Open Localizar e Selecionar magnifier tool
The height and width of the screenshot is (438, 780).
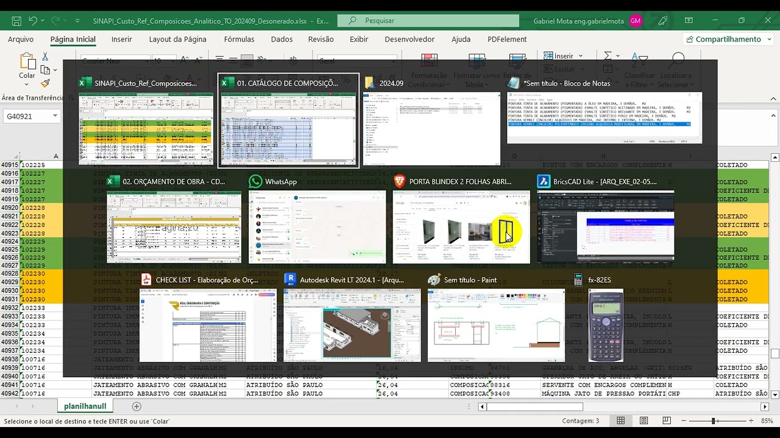tap(675, 70)
